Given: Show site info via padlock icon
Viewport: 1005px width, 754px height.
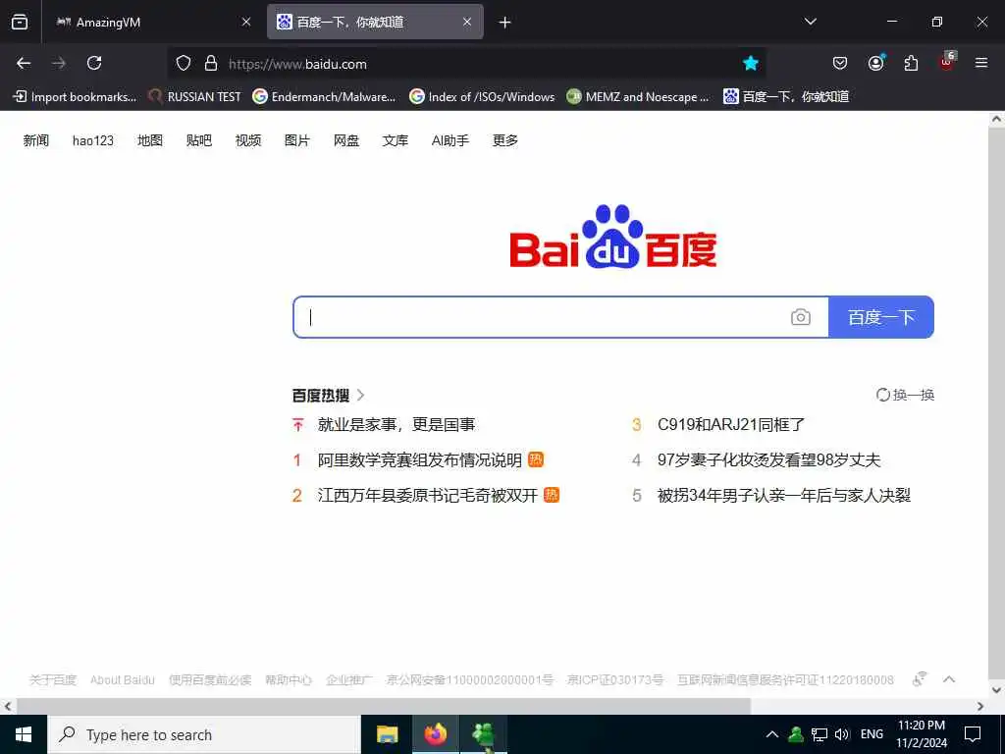Looking at the screenshot, I should pyautogui.click(x=211, y=63).
